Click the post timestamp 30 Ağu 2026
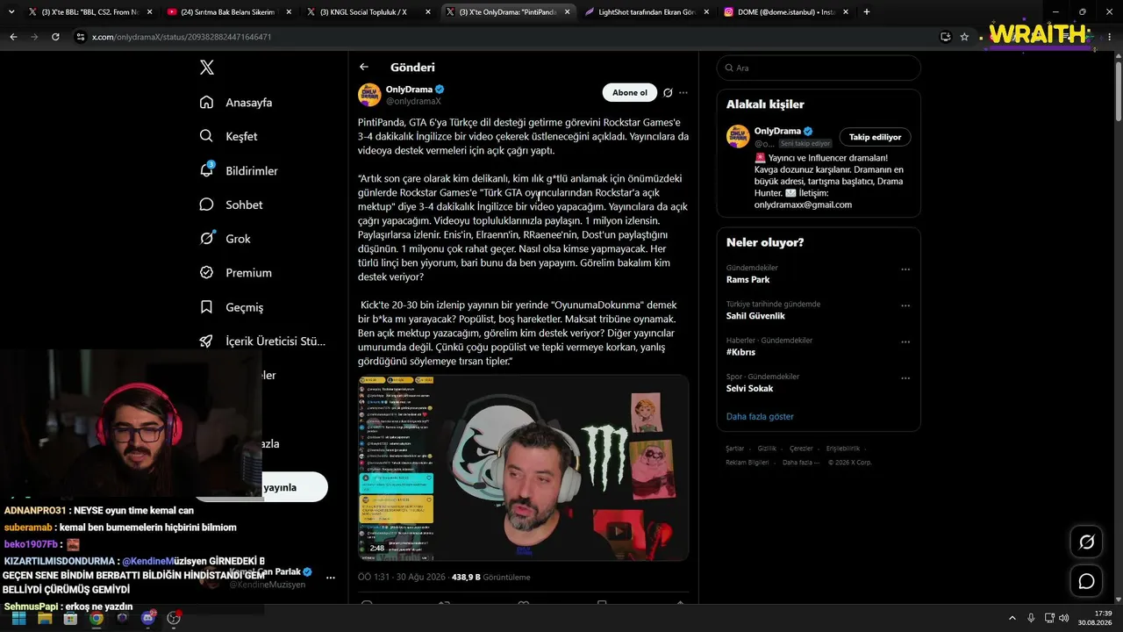 [x=400, y=577]
